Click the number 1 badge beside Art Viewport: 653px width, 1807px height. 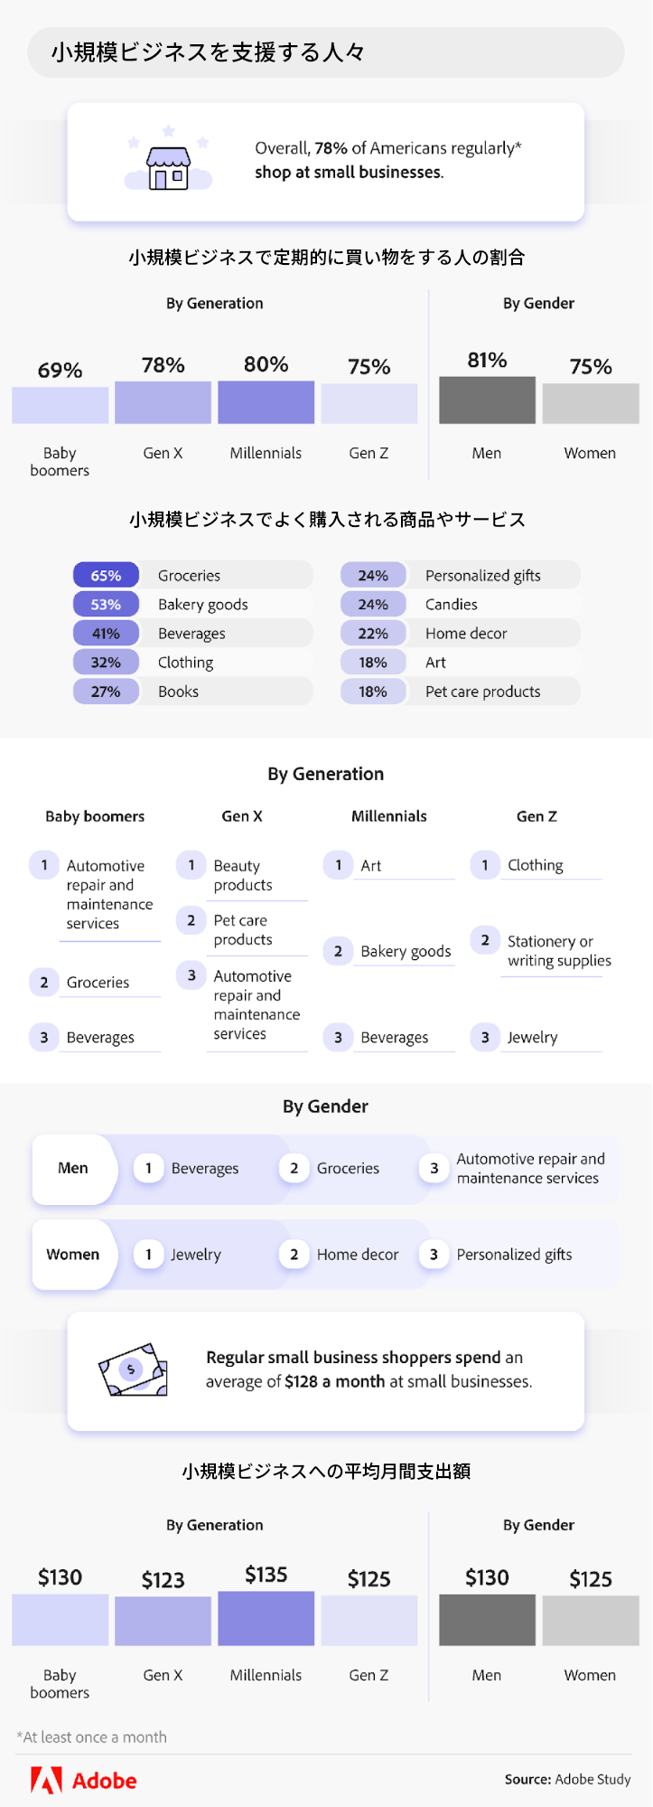(338, 865)
